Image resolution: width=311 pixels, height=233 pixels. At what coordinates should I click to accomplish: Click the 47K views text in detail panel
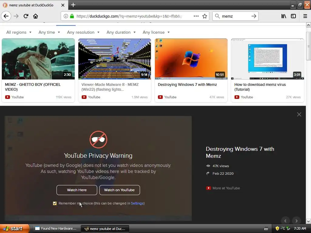point(220,166)
